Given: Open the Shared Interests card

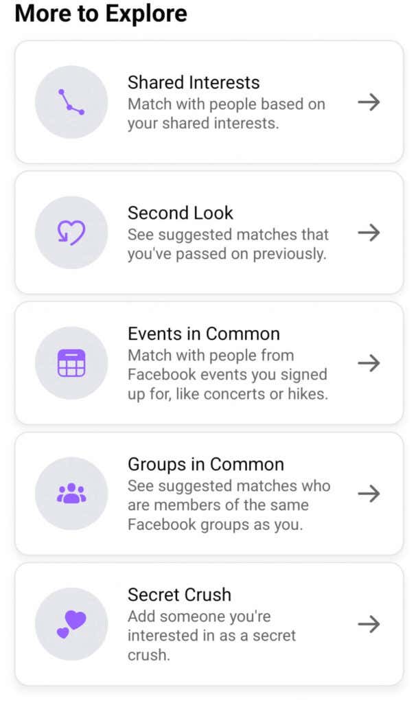Looking at the screenshot, I should [209, 101].
